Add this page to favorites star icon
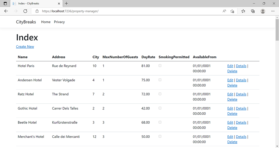 (232, 11)
